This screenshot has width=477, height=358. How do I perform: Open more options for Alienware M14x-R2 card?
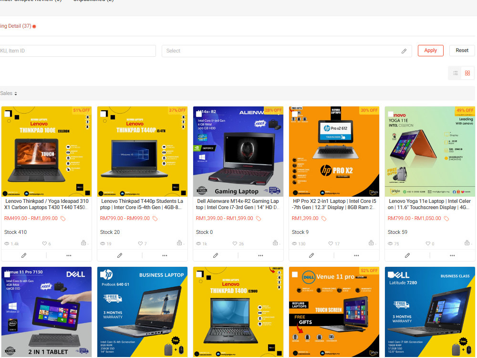[260, 256]
